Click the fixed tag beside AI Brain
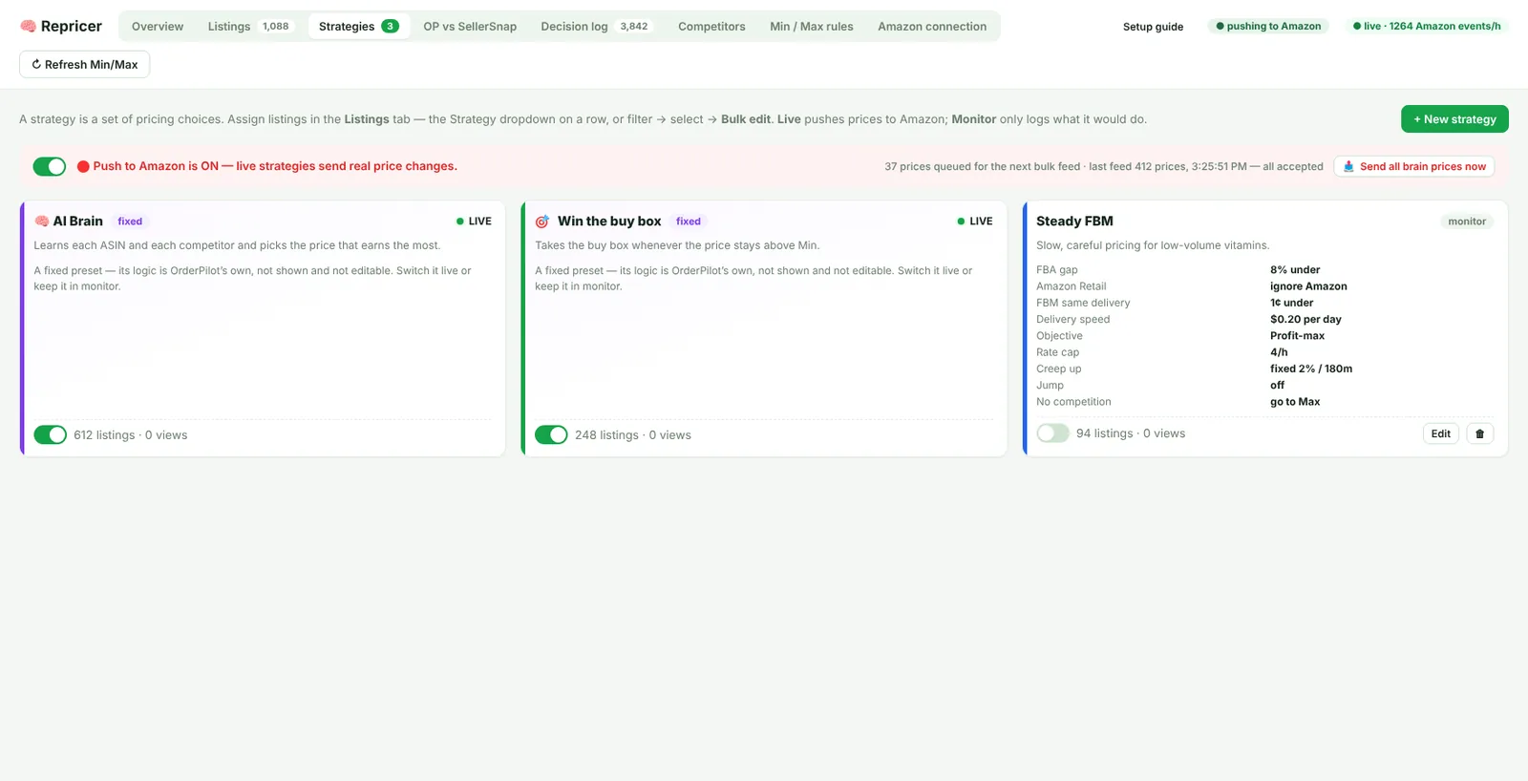The width and height of the screenshot is (1528, 781). [130, 222]
